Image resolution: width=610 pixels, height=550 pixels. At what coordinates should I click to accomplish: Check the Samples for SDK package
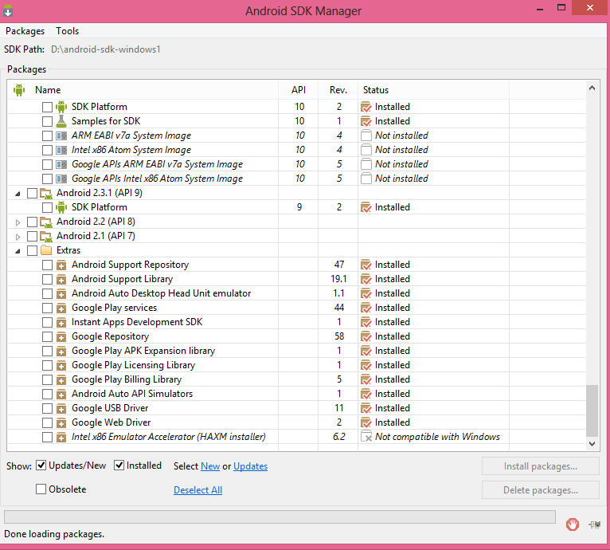(x=47, y=121)
